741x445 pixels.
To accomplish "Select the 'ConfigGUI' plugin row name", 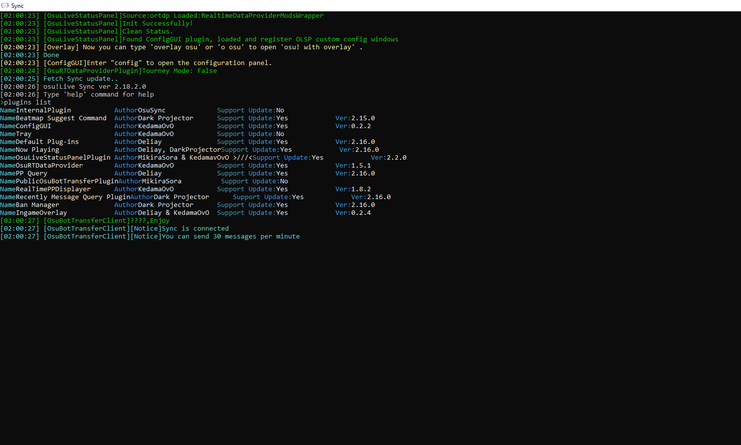I will [34, 126].
